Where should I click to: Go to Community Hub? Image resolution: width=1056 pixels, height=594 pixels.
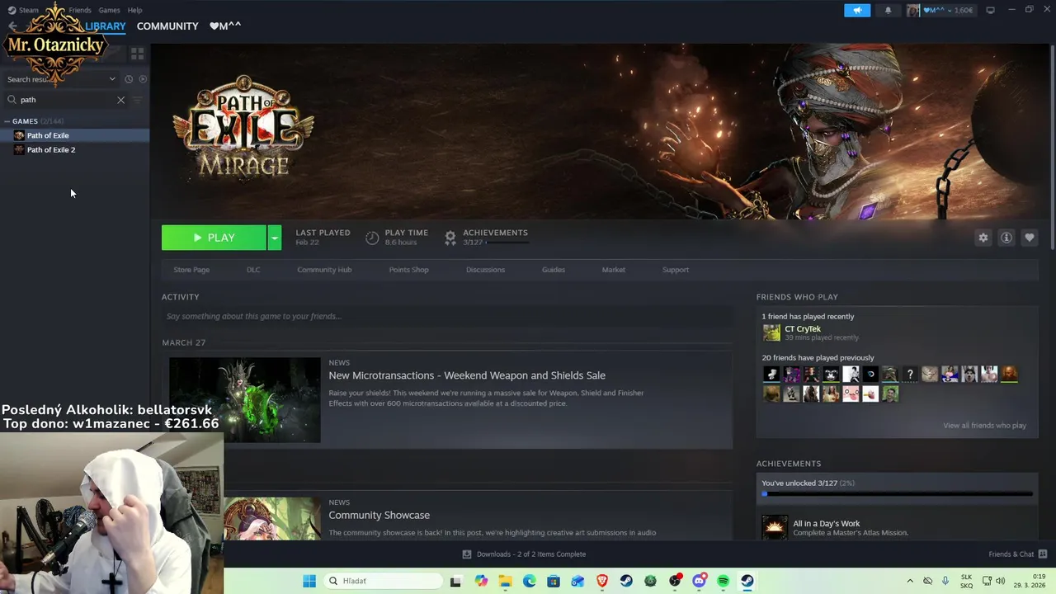click(x=324, y=270)
